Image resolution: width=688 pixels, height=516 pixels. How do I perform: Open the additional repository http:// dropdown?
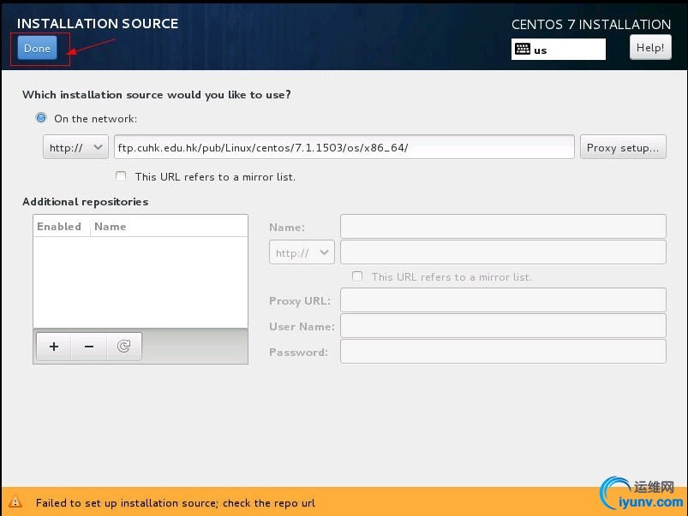tap(302, 252)
